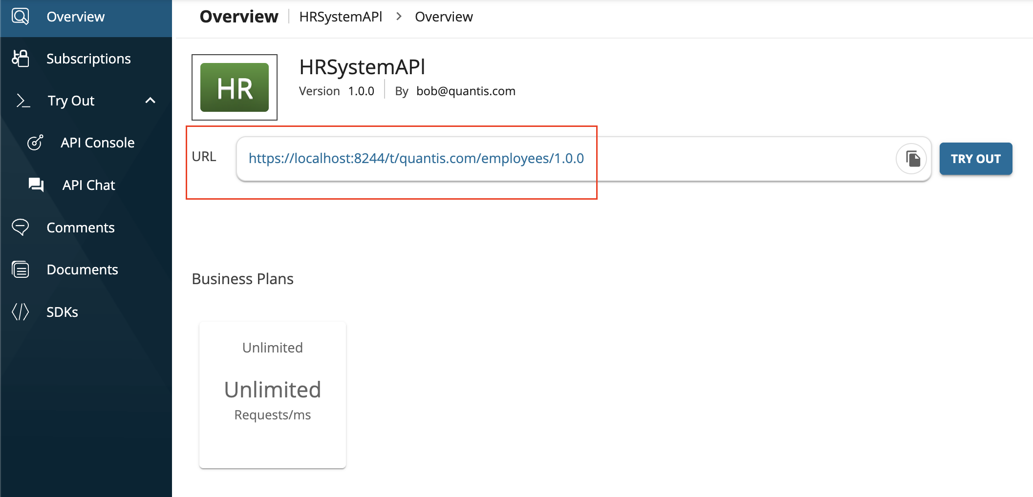
Task: Select Overview in the left sidebar
Action: click(76, 16)
